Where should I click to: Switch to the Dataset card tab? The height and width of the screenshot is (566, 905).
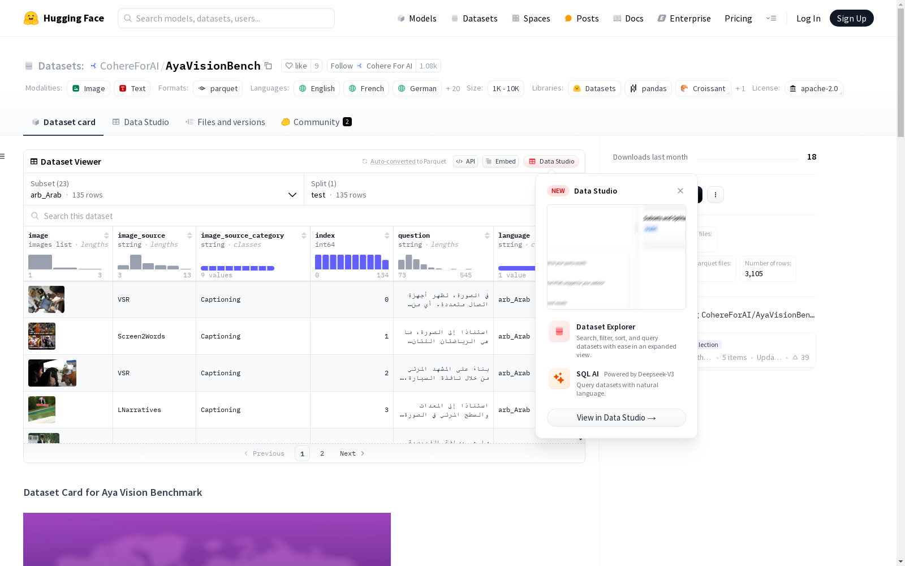coord(63,122)
